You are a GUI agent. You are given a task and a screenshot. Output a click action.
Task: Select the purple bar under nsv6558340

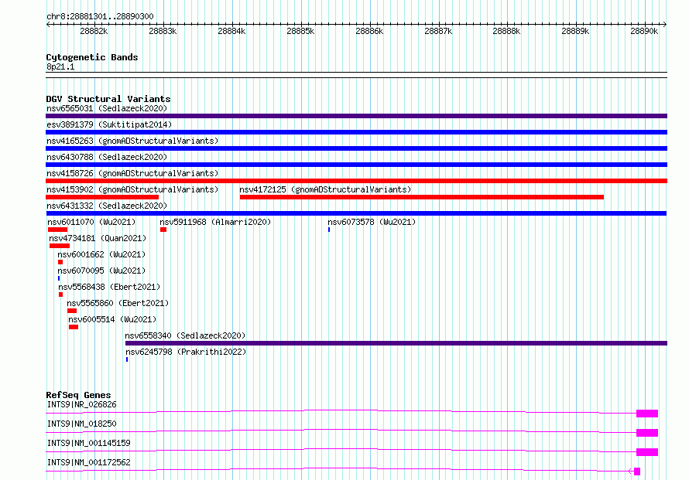tap(396, 343)
